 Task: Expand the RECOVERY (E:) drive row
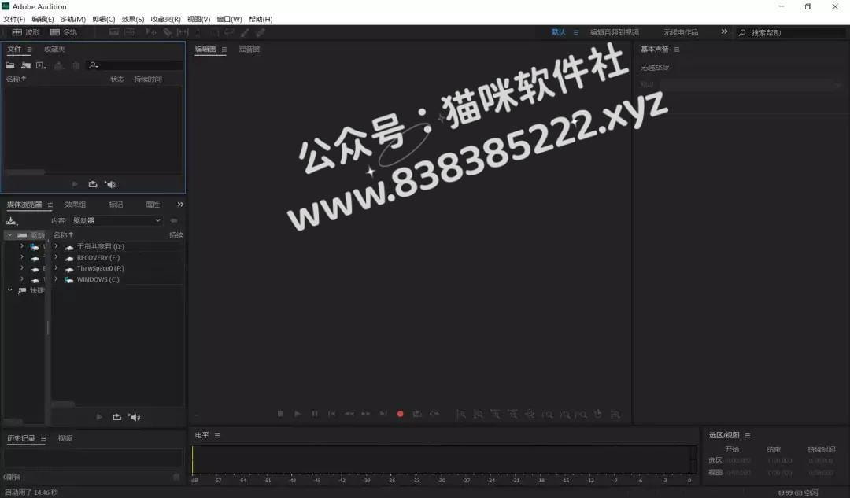point(57,257)
